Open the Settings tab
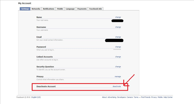The image size is (194, 104). coord(25,9)
